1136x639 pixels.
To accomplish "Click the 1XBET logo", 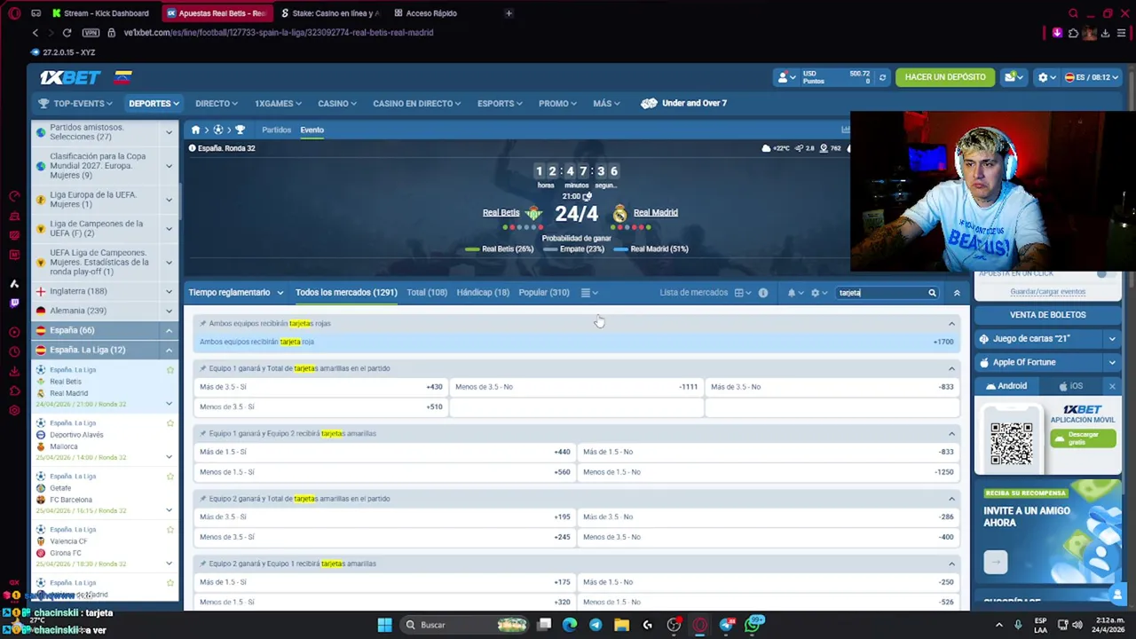I will click(x=70, y=77).
